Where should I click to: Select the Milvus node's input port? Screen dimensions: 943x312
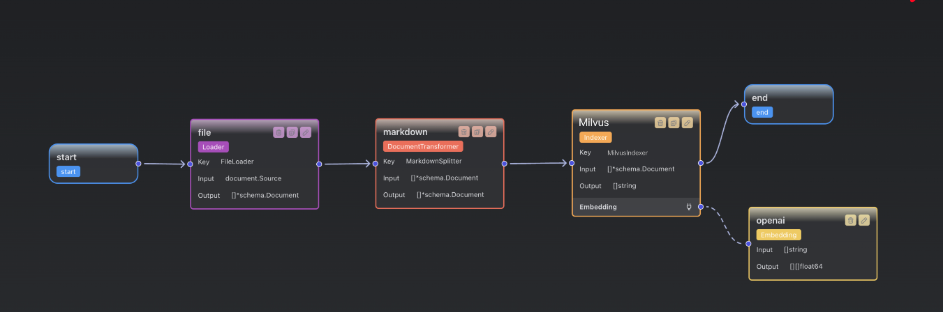pyautogui.click(x=572, y=164)
